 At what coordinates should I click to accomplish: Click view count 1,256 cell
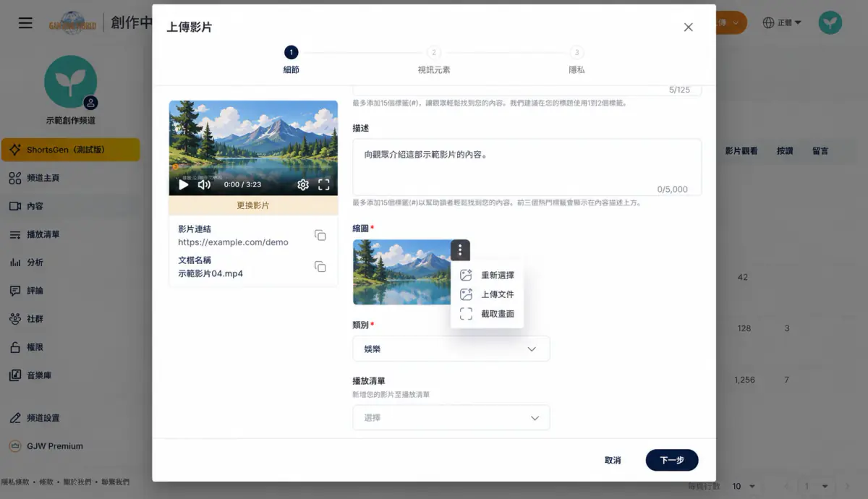tap(744, 380)
